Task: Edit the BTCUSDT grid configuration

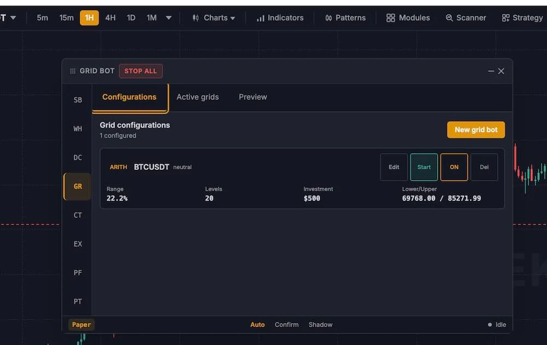Action: [x=394, y=167]
